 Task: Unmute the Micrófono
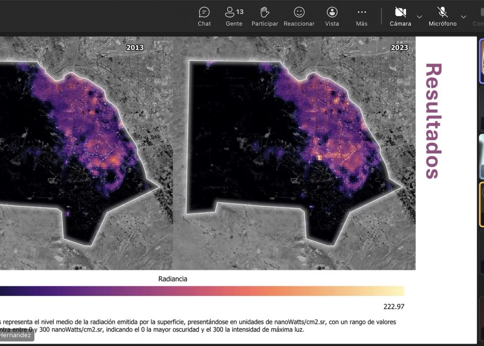(x=442, y=17)
